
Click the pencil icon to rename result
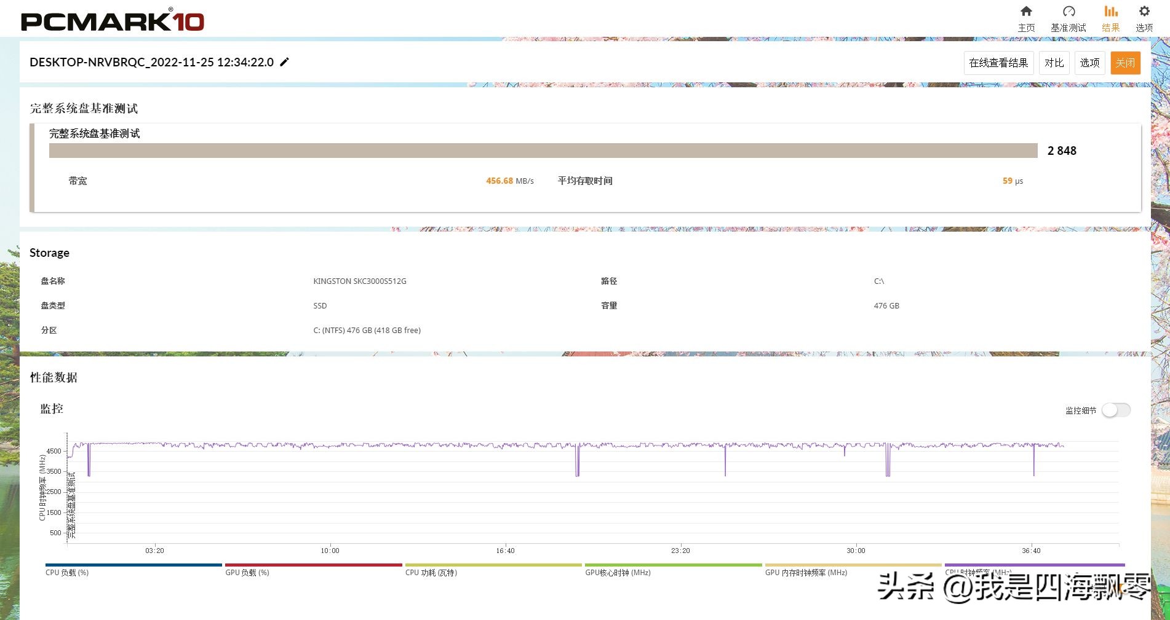[284, 62]
